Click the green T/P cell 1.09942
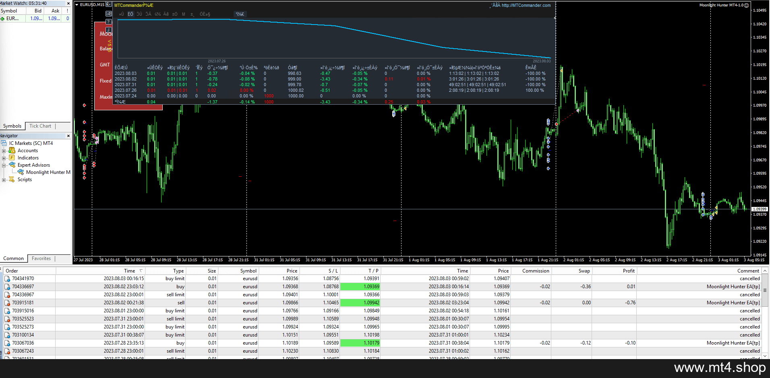Viewport: 770px width, 378px height. point(360,303)
